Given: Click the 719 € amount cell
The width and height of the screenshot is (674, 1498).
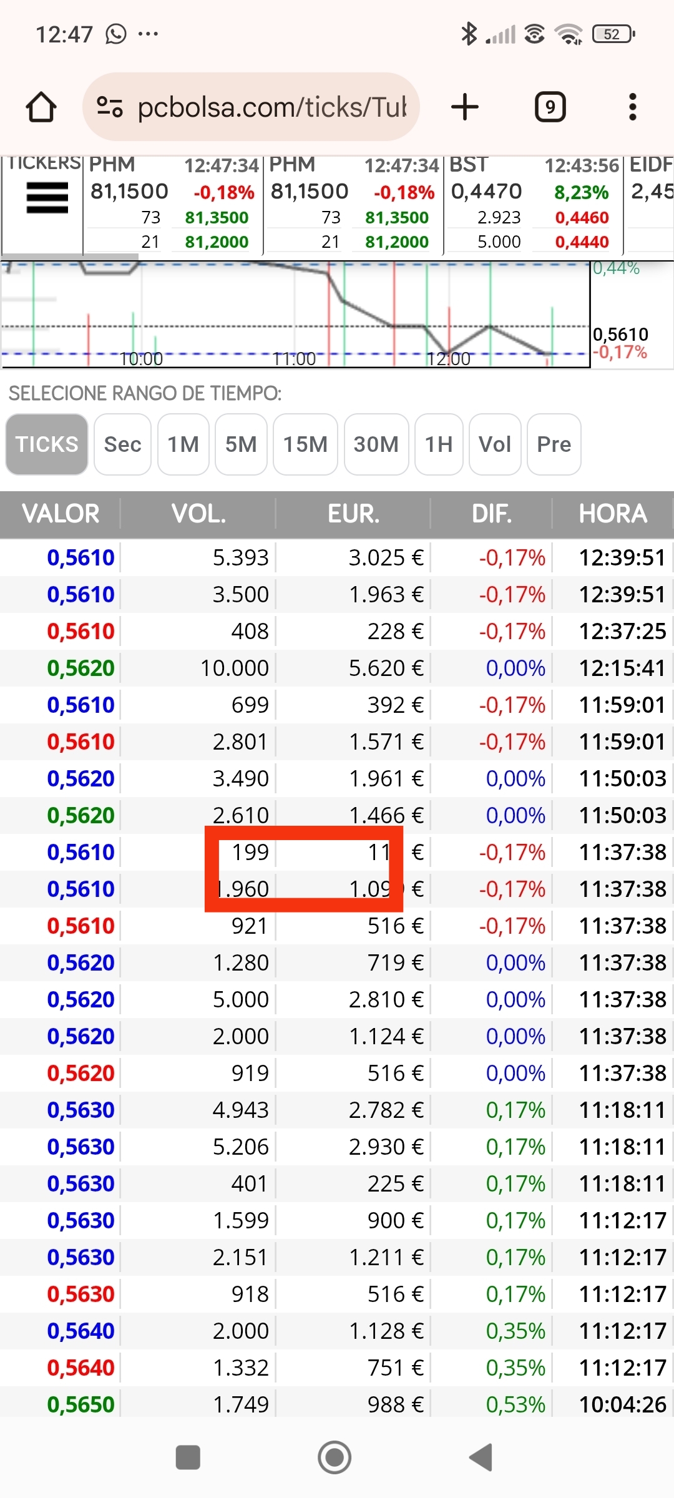Looking at the screenshot, I should pyautogui.click(x=396, y=962).
